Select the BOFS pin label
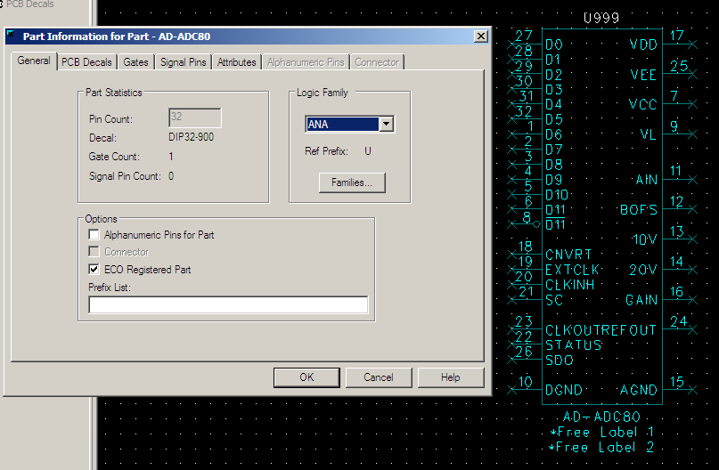This screenshot has width=719, height=470. coord(639,210)
